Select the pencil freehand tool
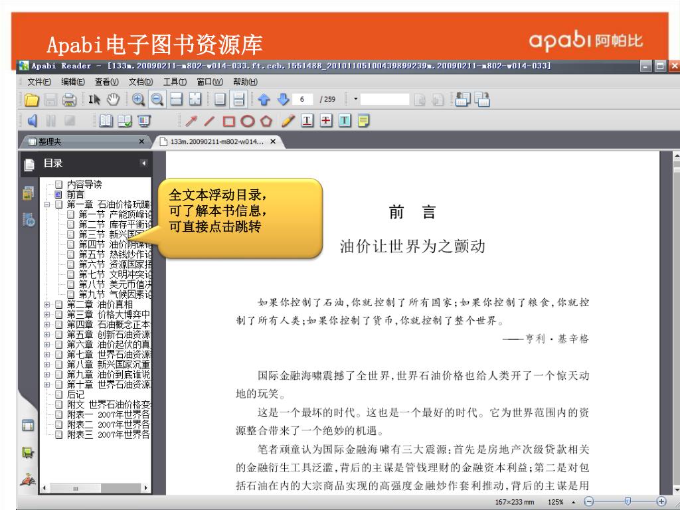The height and width of the screenshot is (510, 680). 288,121
